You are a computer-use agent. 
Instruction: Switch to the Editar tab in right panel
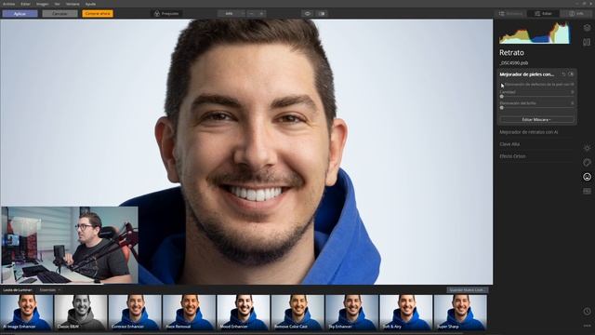(x=543, y=14)
